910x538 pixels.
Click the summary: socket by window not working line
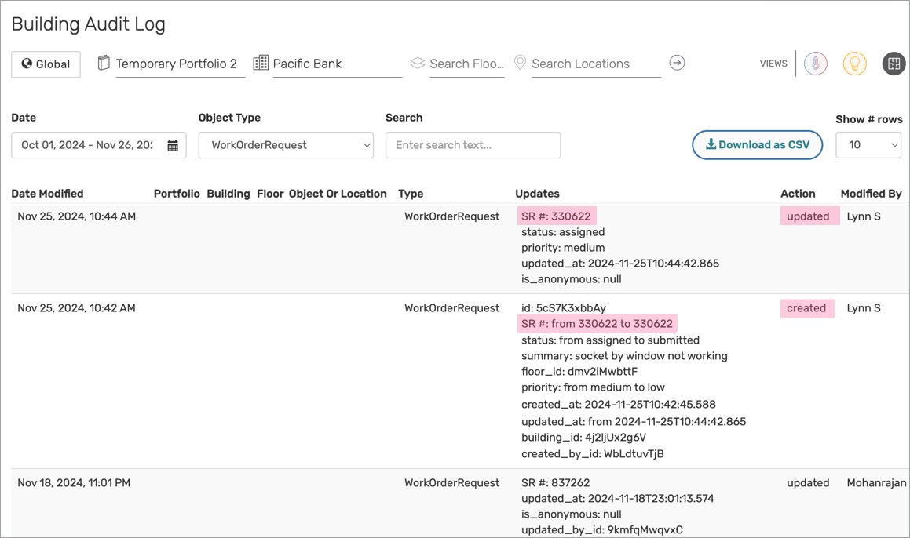pos(624,355)
